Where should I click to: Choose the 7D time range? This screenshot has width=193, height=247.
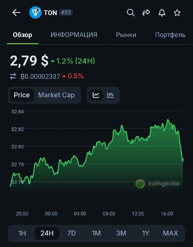click(71, 233)
